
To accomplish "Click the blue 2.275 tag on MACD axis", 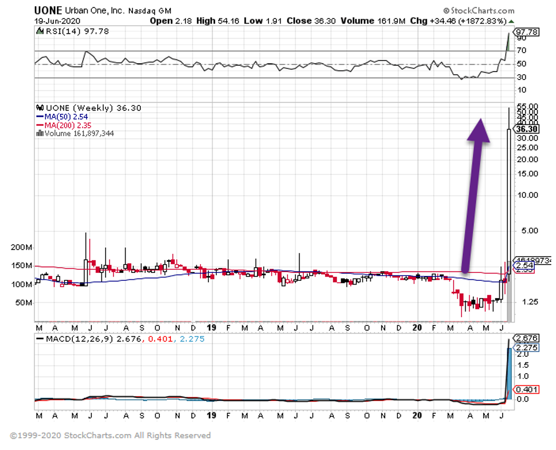I will 526,348.
